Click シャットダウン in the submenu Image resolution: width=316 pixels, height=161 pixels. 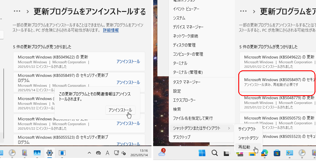(248, 138)
